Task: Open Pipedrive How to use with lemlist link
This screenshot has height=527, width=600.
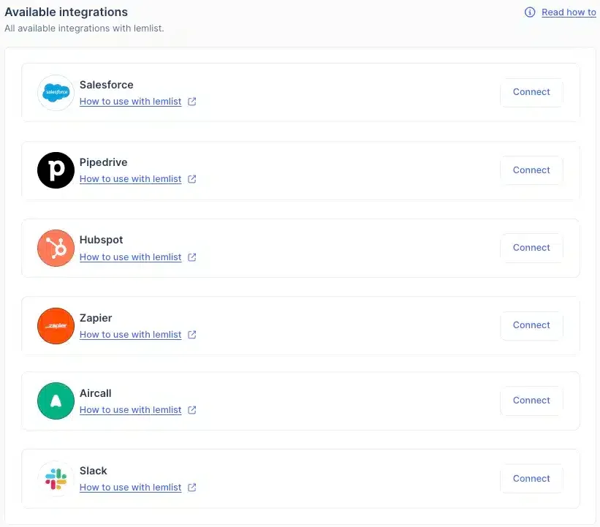Action: point(131,179)
